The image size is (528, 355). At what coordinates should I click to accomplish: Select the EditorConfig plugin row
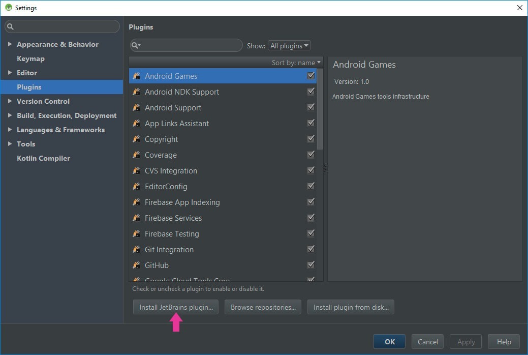coord(223,187)
